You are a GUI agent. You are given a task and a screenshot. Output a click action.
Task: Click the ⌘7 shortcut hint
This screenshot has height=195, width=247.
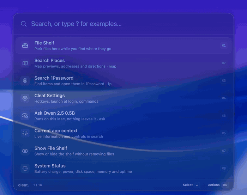(x=224, y=151)
